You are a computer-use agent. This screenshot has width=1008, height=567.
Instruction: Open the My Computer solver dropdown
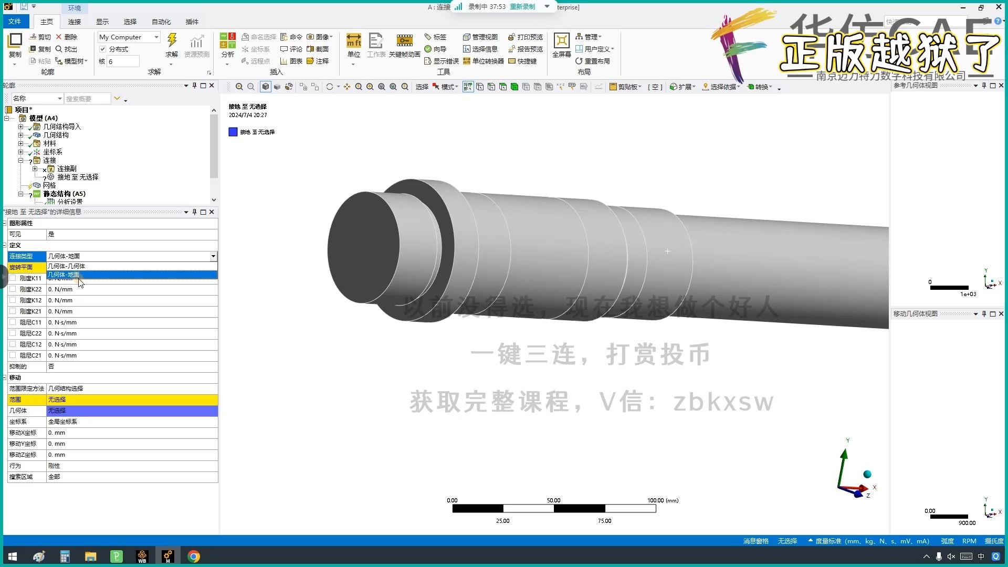point(156,37)
